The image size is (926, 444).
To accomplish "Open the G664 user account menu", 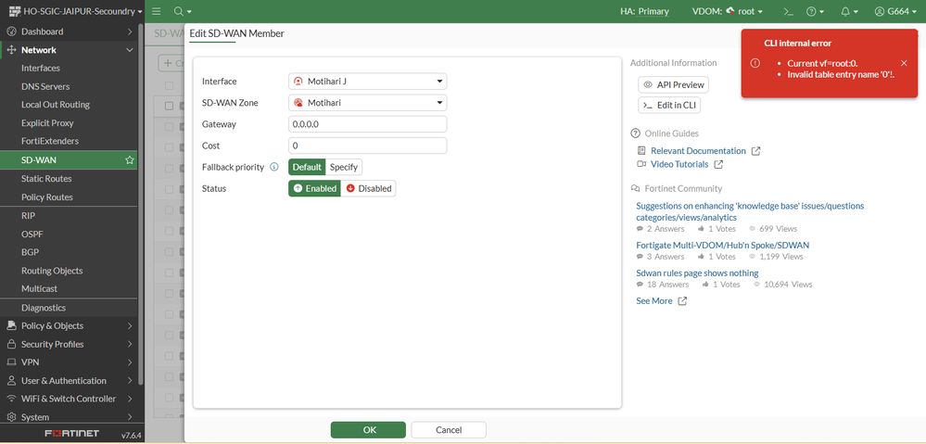I will pyautogui.click(x=896, y=11).
